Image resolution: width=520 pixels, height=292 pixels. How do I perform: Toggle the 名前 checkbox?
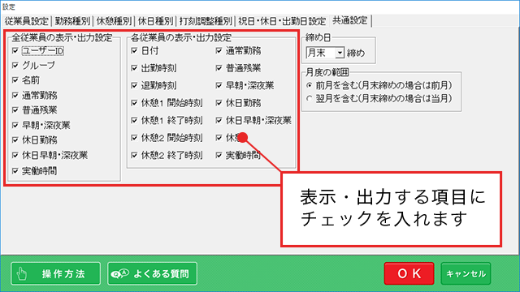pos(15,80)
